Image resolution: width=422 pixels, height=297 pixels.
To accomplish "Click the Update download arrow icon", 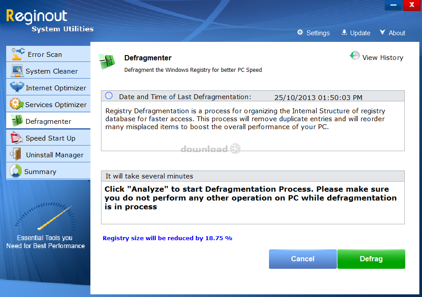I will click(x=344, y=33).
